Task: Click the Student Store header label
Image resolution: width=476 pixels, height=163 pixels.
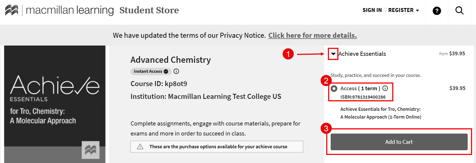Action: [149, 10]
